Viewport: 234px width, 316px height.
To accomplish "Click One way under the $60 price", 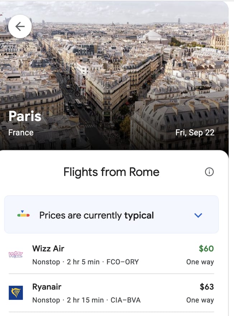I will click(x=200, y=262).
